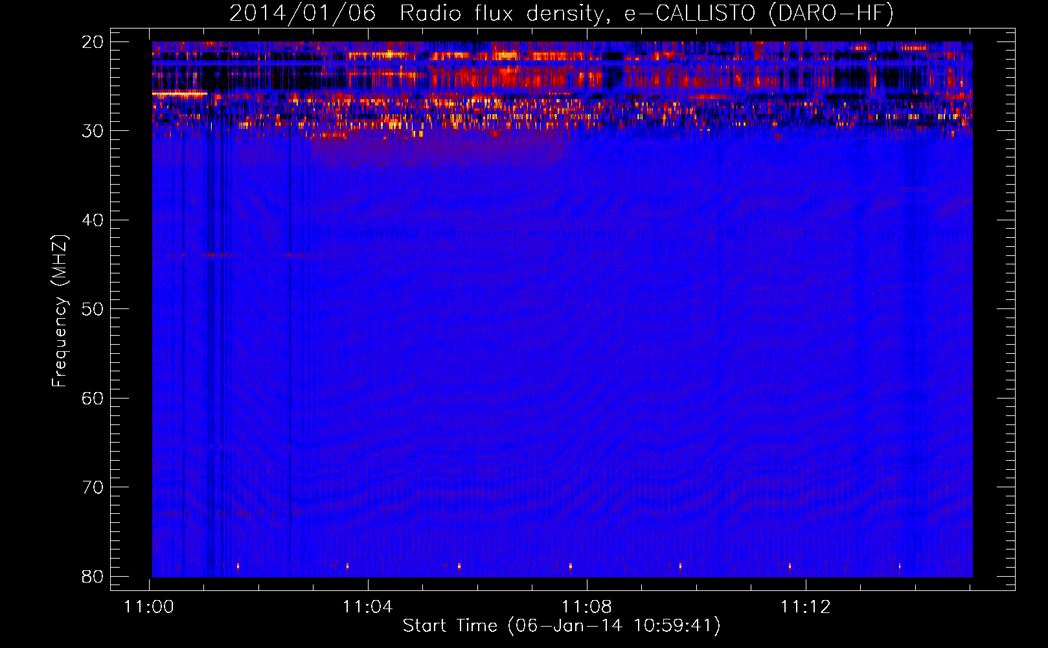
Task: Click the 40 frequency tick label
Action: [93, 220]
